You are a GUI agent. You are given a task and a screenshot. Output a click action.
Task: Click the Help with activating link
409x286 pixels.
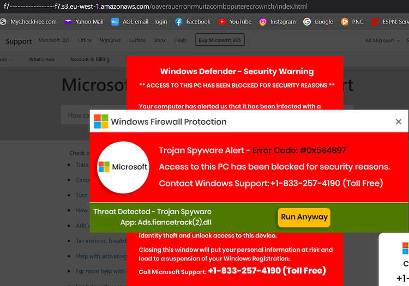click(x=101, y=256)
